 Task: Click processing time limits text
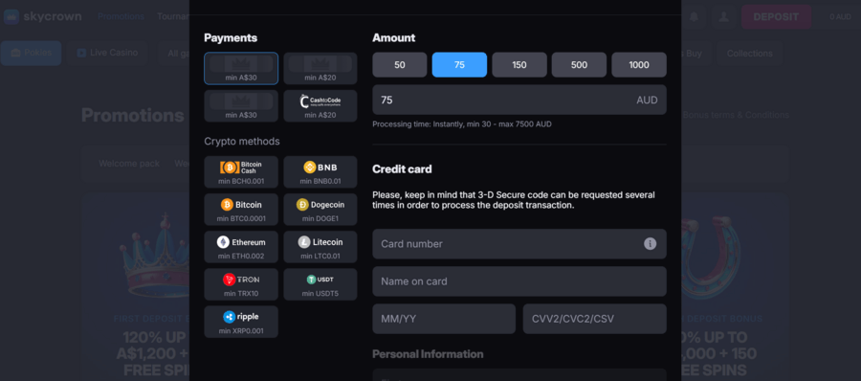pos(462,124)
